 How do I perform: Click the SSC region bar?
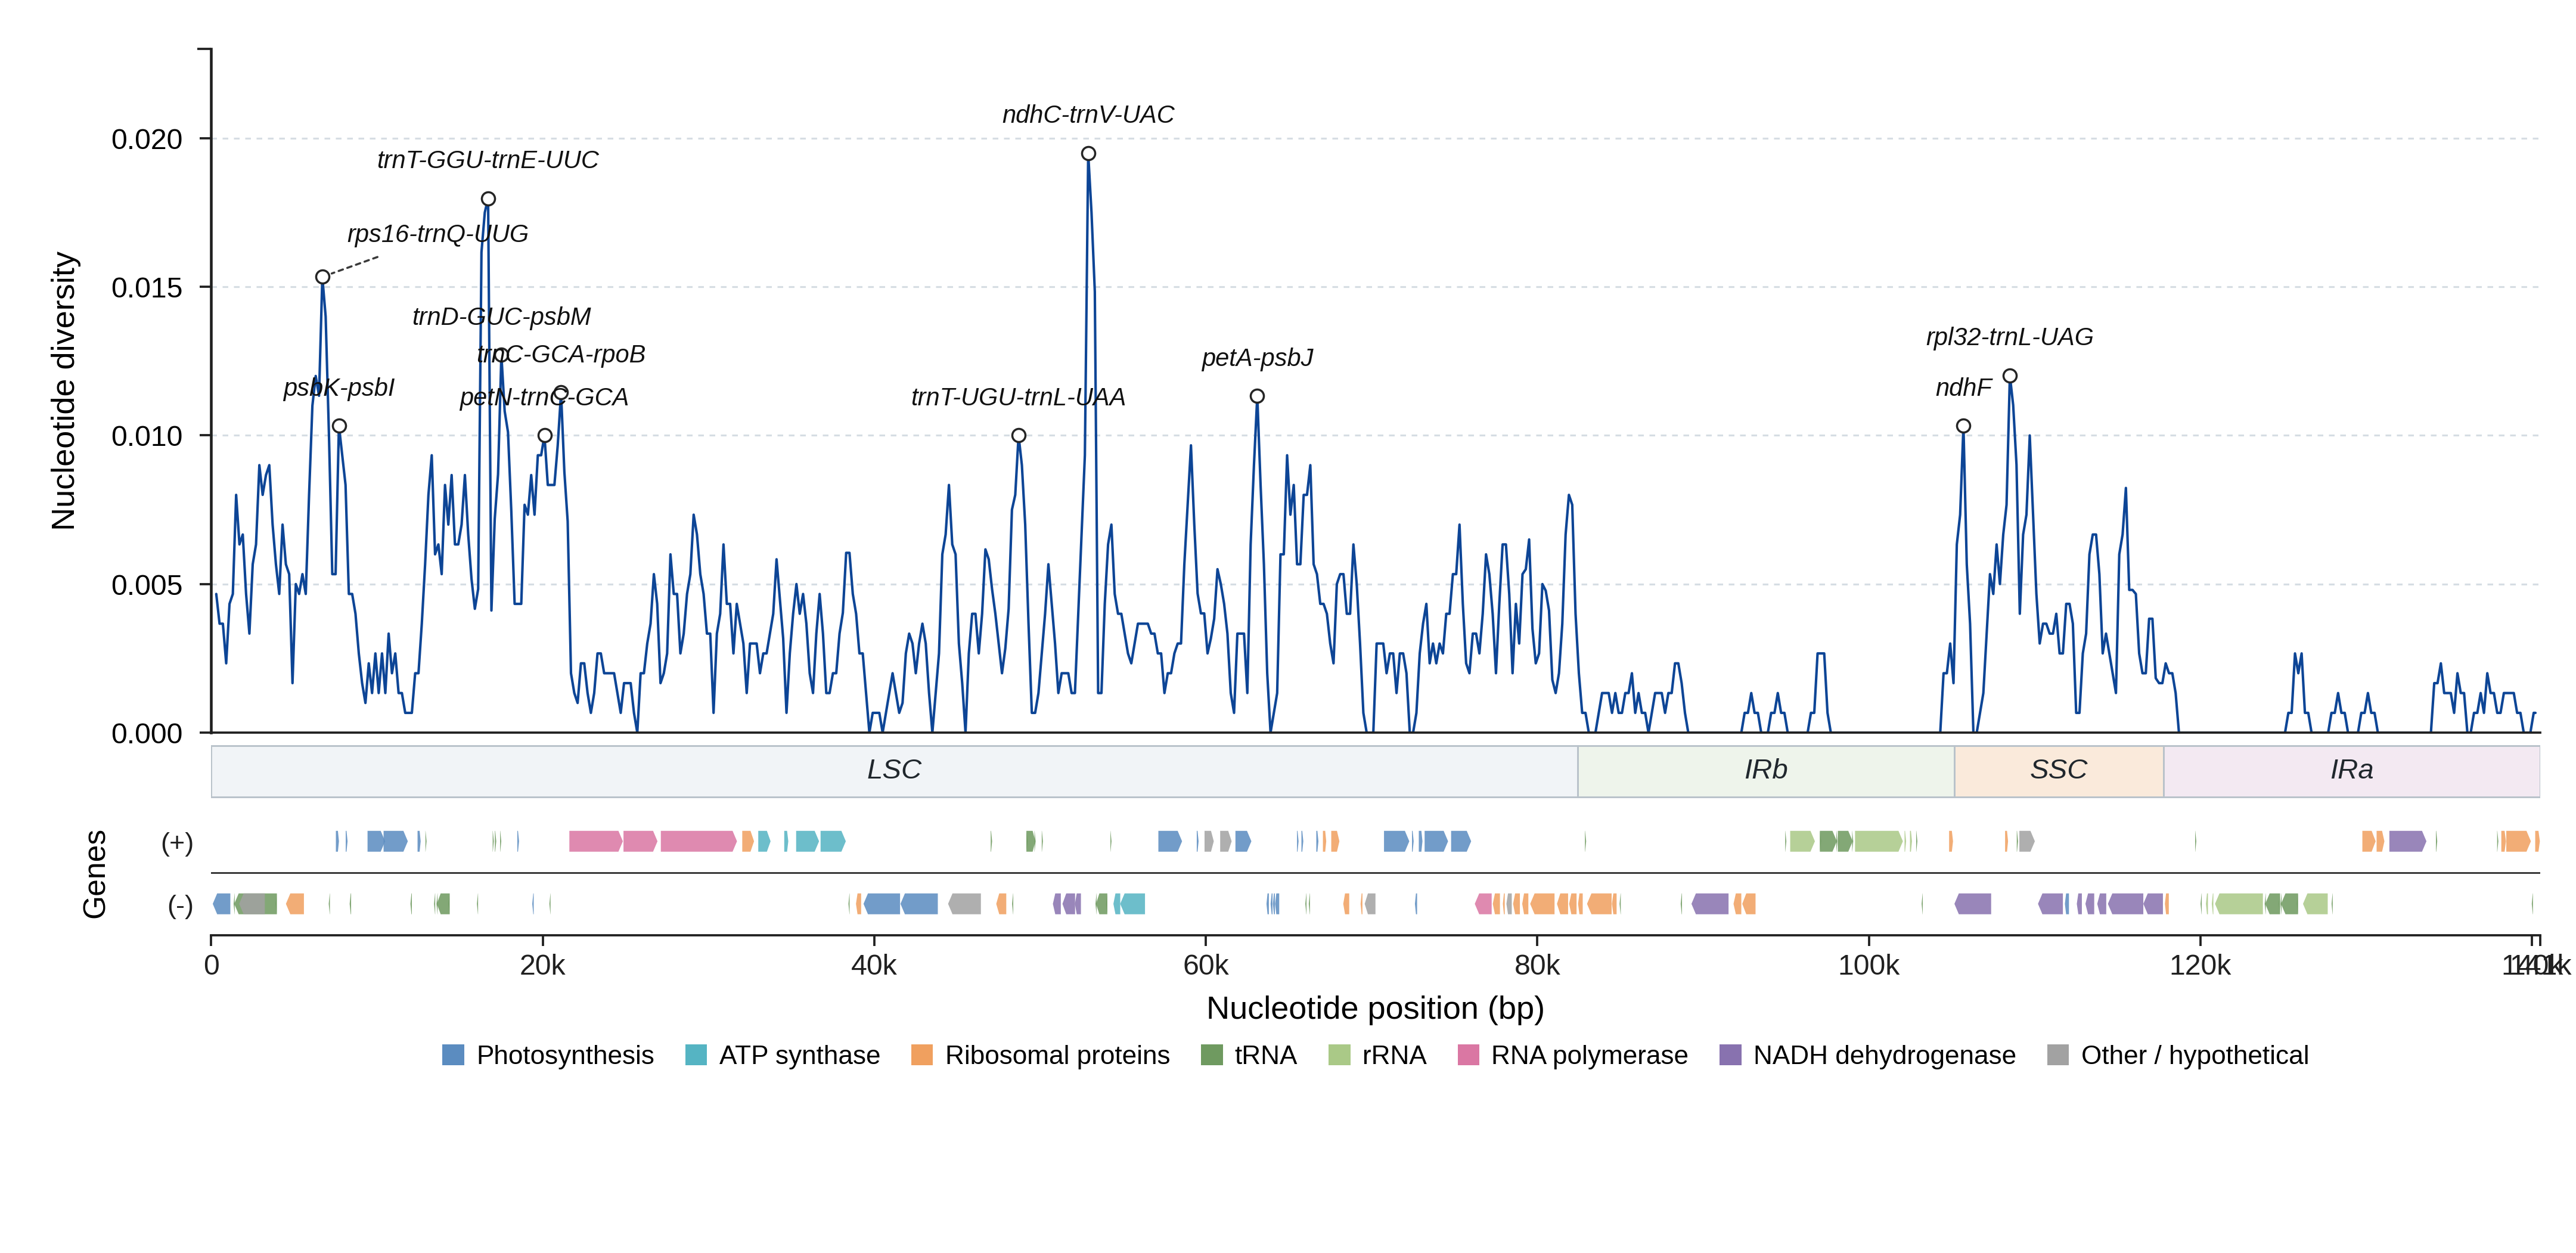click(2059, 771)
